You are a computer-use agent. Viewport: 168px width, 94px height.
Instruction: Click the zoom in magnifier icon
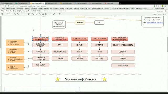pos(15,14)
